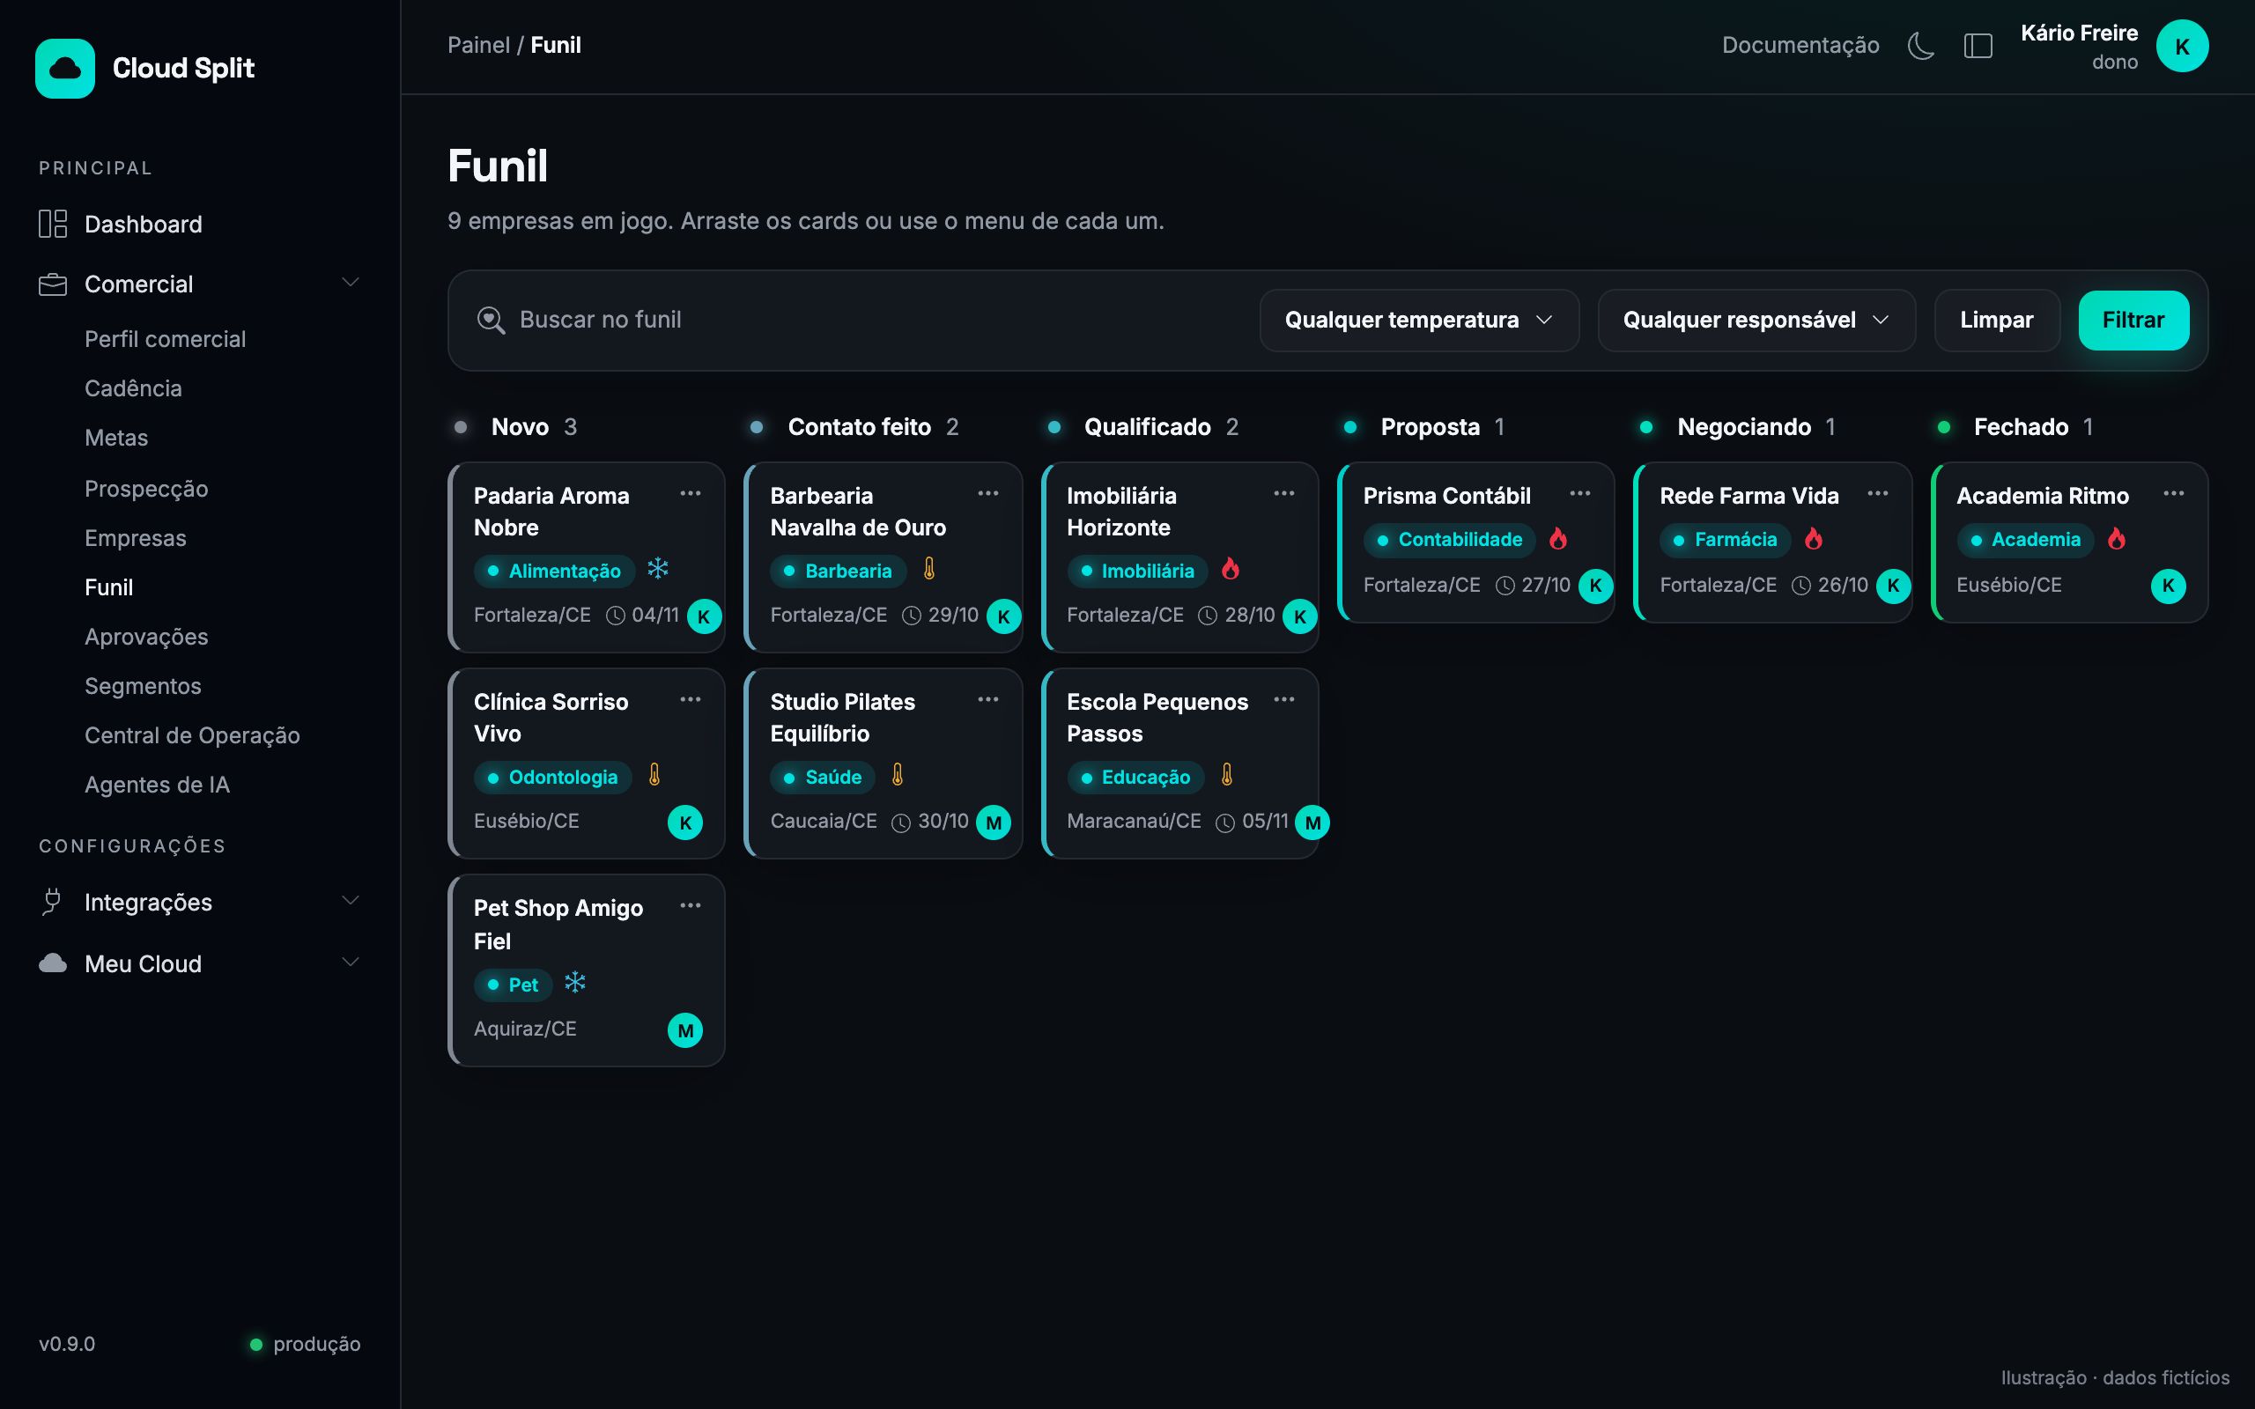Click the Central de Operação sidebar item

click(x=192, y=735)
